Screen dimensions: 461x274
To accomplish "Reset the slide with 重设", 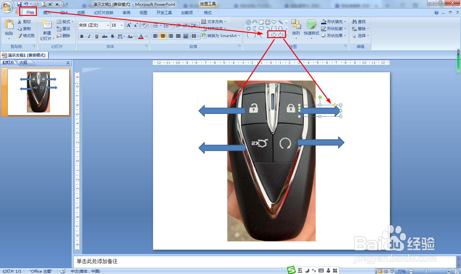I will (x=63, y=29).
